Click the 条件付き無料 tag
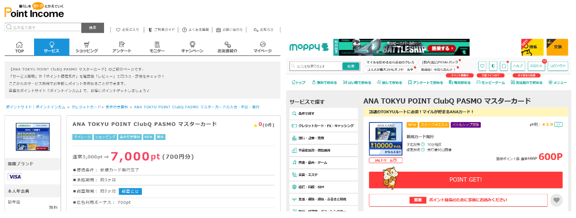 (130, 137)
